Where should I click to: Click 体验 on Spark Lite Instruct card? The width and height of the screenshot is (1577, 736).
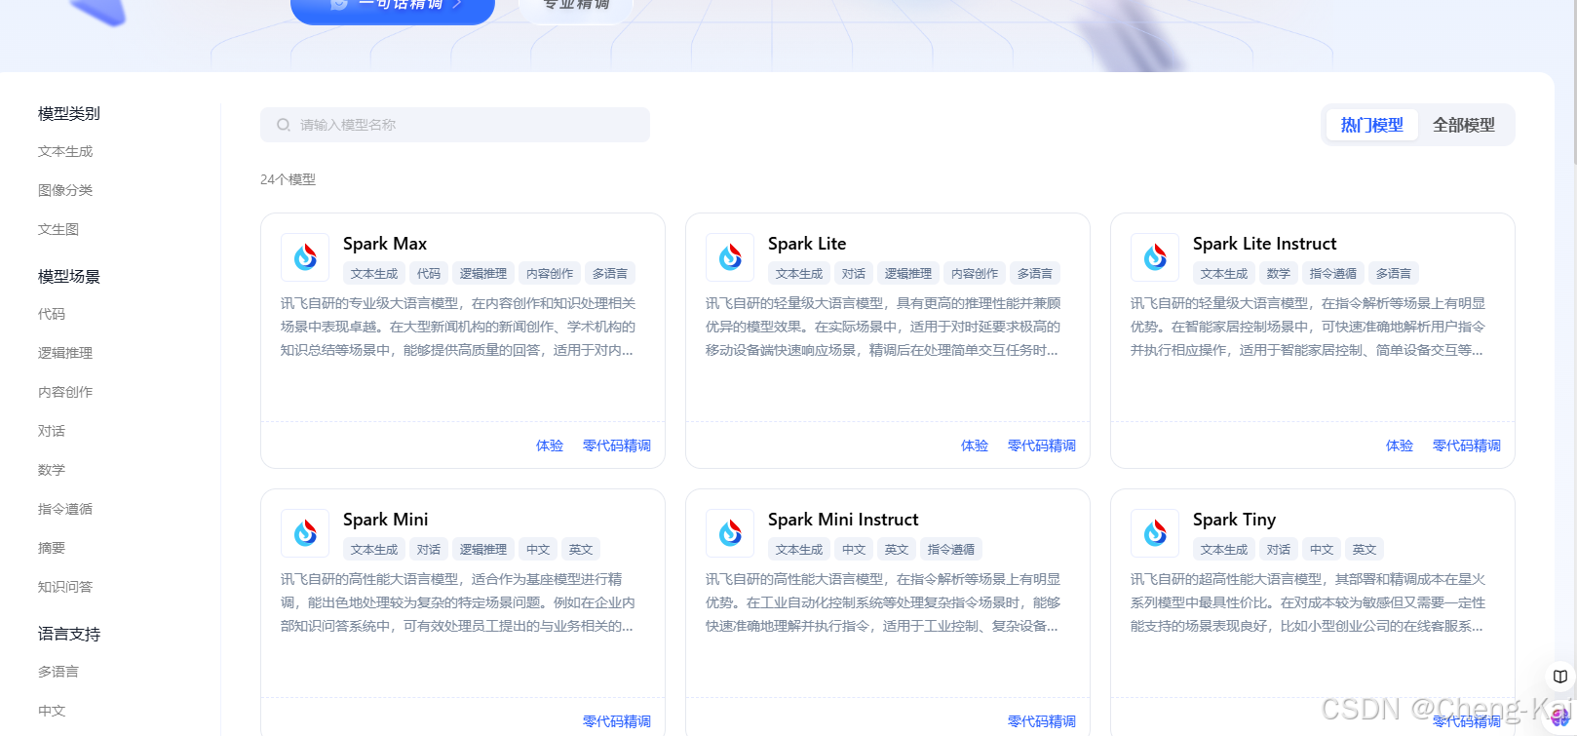[1400, 445]
